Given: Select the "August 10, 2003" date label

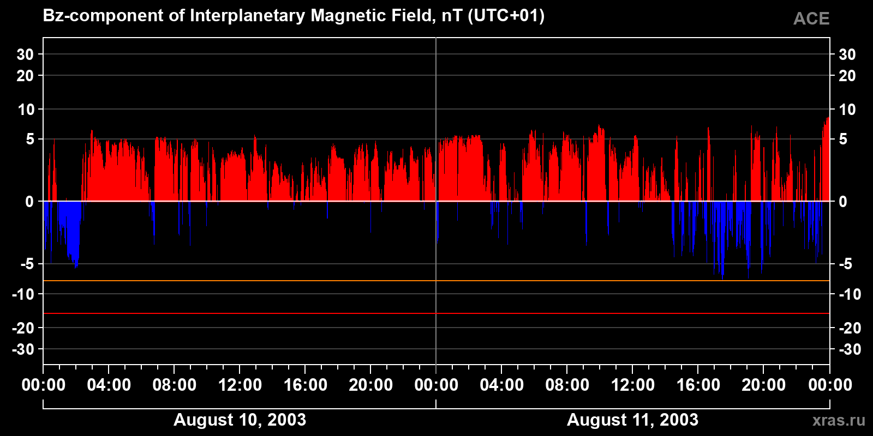Looking at the screenshot, I should (x=240, y=420).
